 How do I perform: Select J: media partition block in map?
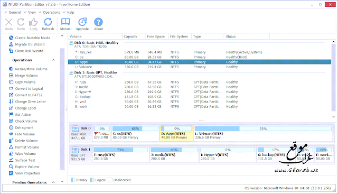click(x=174, y=154)
